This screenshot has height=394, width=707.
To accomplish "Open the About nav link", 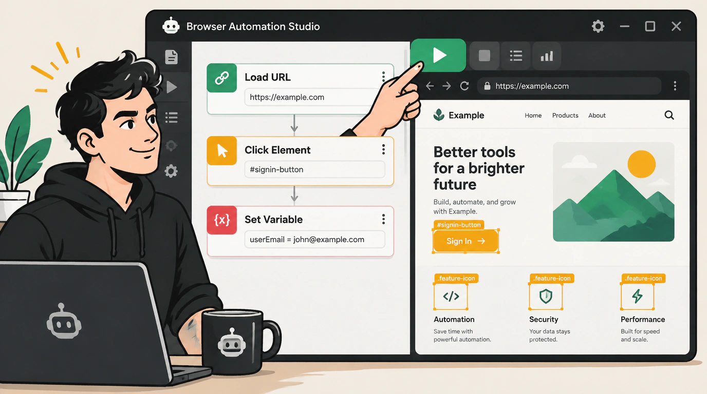I will pos(597,115).
